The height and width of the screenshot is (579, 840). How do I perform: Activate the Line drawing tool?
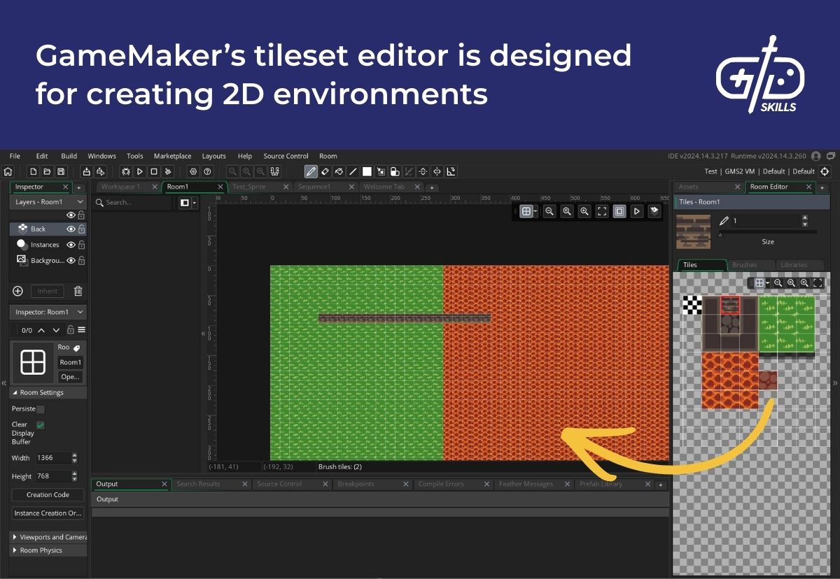tap(352, 171)
